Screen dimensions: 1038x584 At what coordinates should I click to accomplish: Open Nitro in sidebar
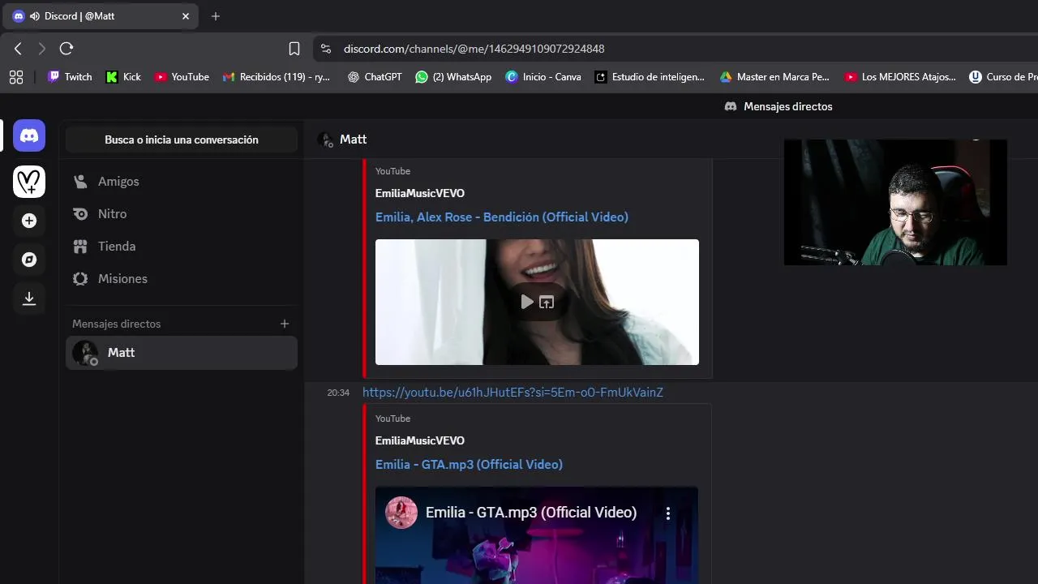tap(182, 214)
